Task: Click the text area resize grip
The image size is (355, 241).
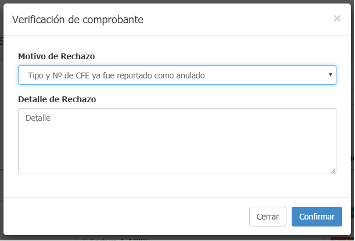Action: (333, 171)
